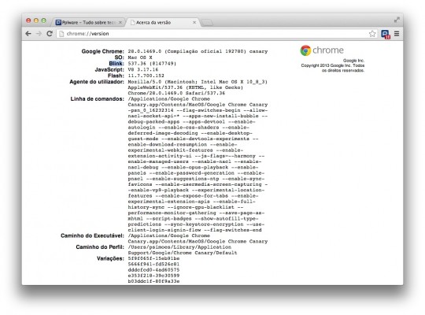
Task: Click the Blink version 537.36 value
Action: [152, 64]
